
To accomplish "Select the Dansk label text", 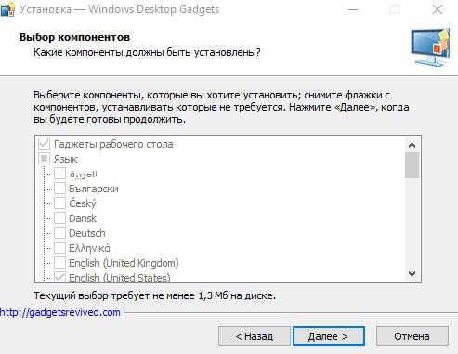I will (83, 218).
